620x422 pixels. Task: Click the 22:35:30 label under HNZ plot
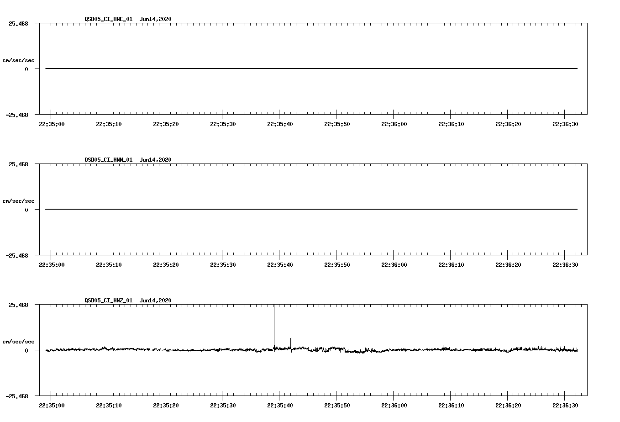tap(223, 405)
